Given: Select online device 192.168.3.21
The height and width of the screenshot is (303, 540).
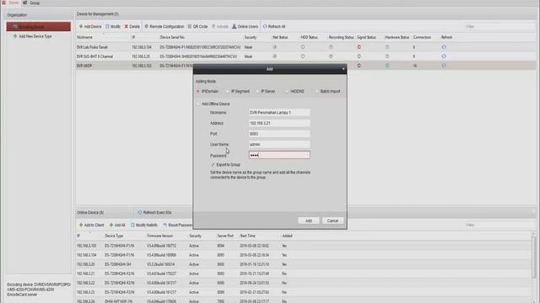Looking at the screenshot, I should 303,274.
